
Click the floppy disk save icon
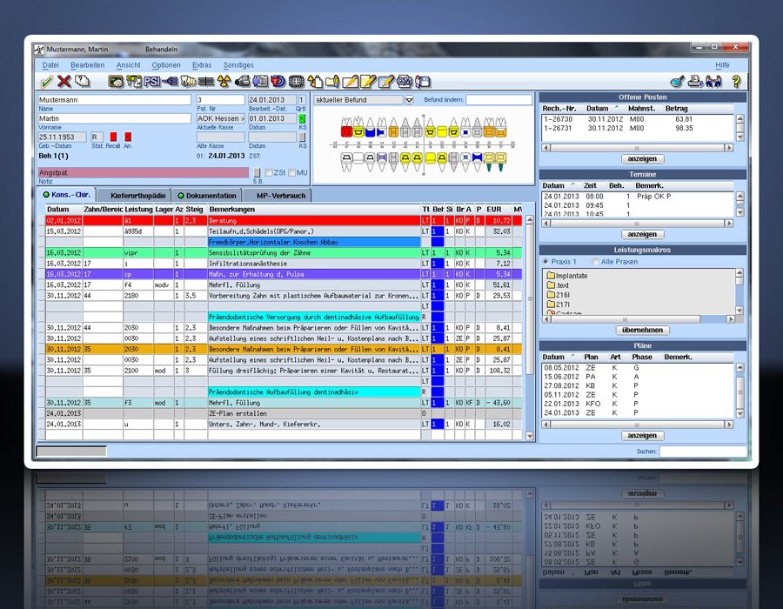pyautogui.click(x=423, y=82)
